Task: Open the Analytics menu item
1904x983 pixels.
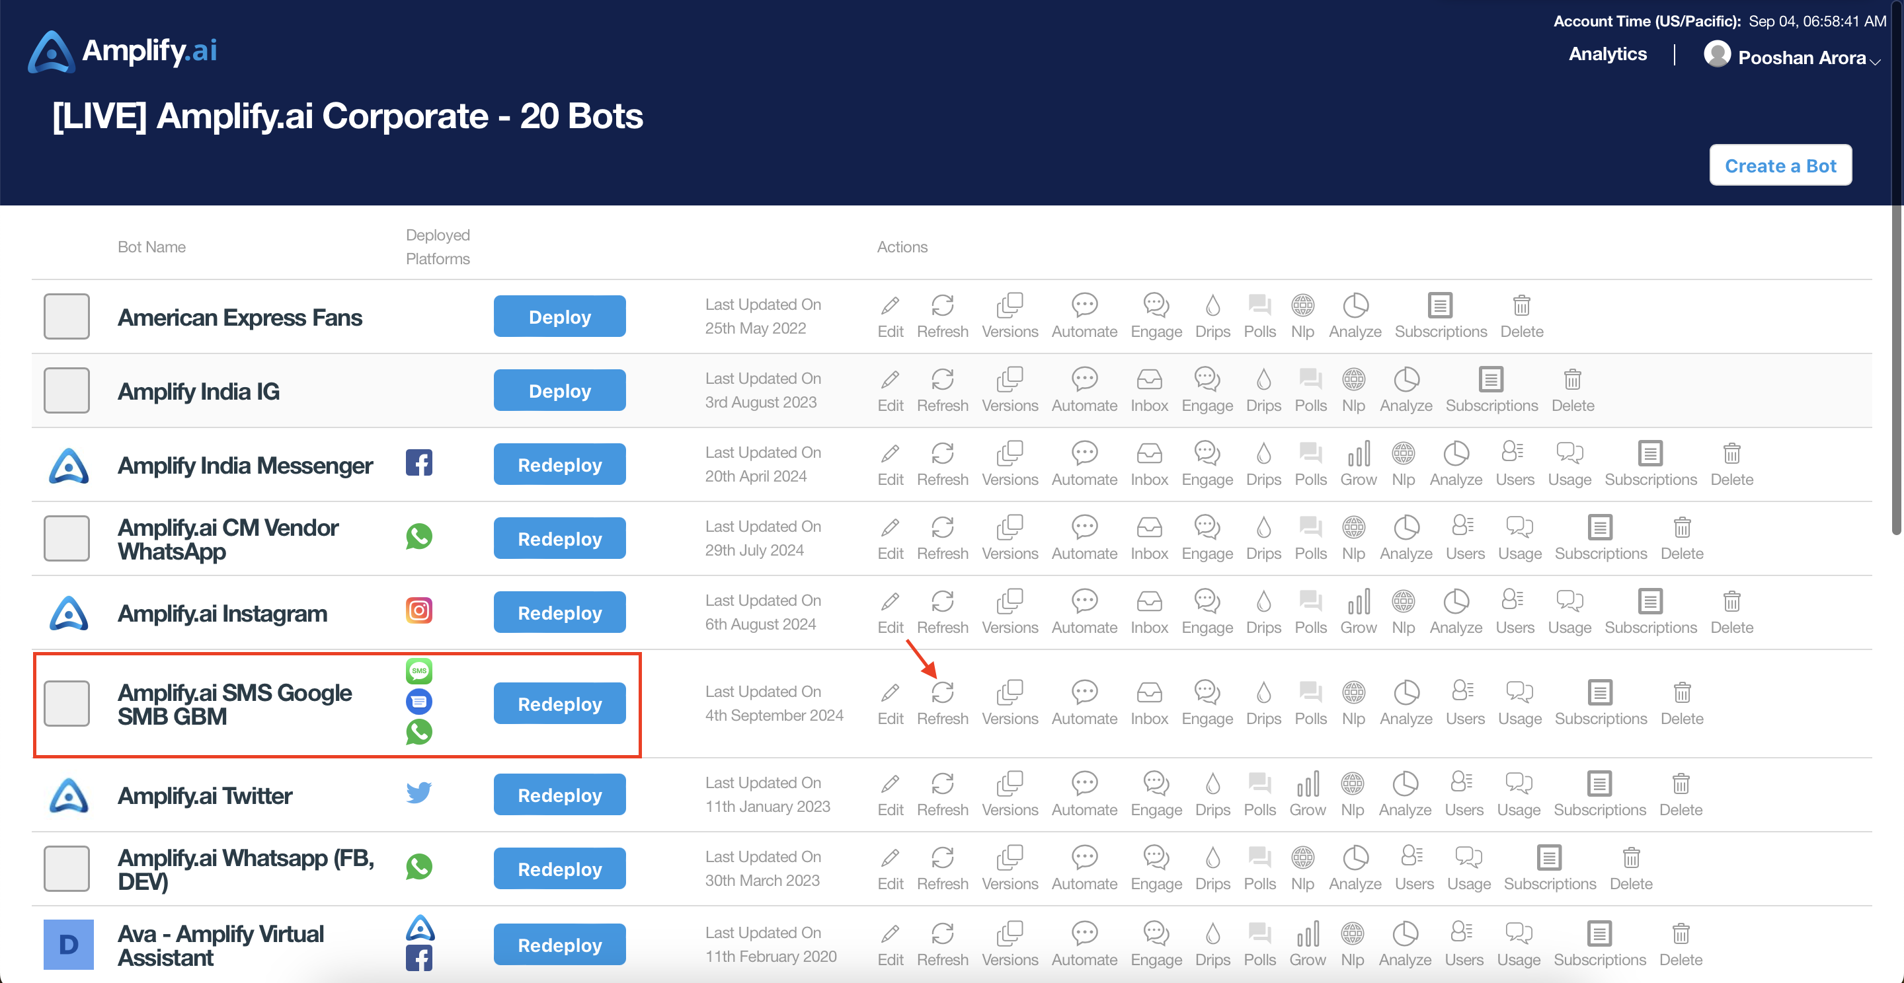Action: coord(1607,54)
